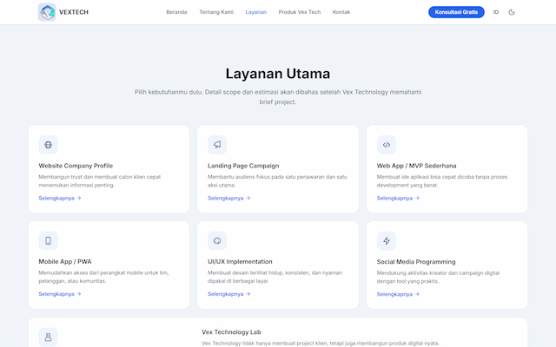Click description 'Membuat desain terlihat hidup, konsisten'

pos(275,277)
